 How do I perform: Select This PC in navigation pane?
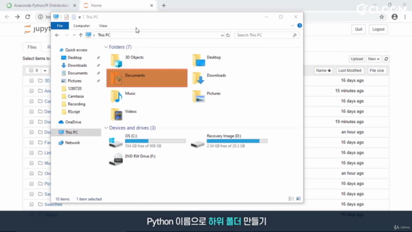(x=76, y=132)
